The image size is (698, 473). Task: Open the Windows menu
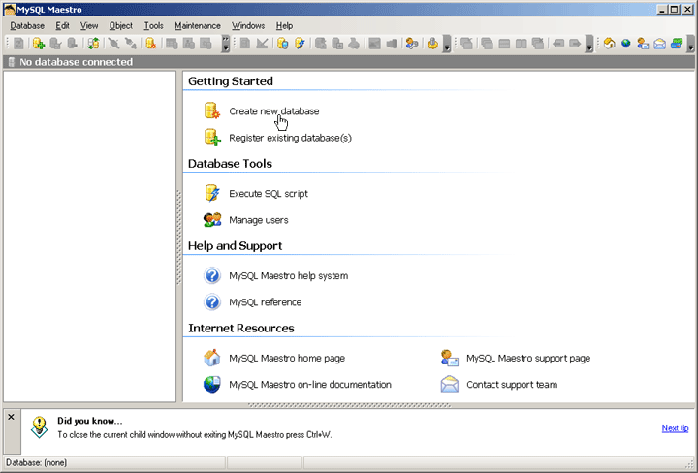tap(248, 26)
